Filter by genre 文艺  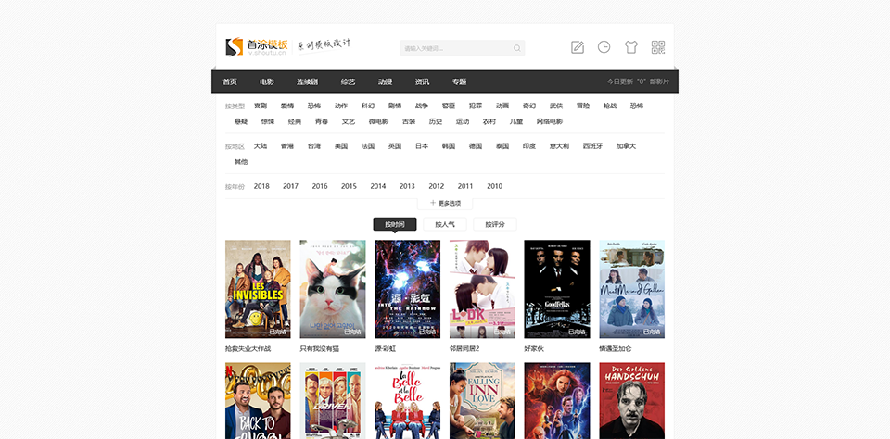pyautogui.click(x=349, y=122)
